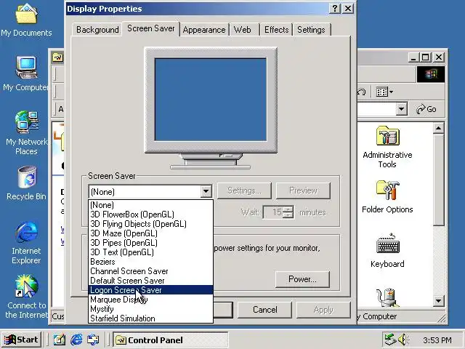Image resolution: width=465 pixels, height=349 pixels.
Task: Click Control Panel Undo toolbar icon
Action: pyautogui.click(x=362, y=92)
